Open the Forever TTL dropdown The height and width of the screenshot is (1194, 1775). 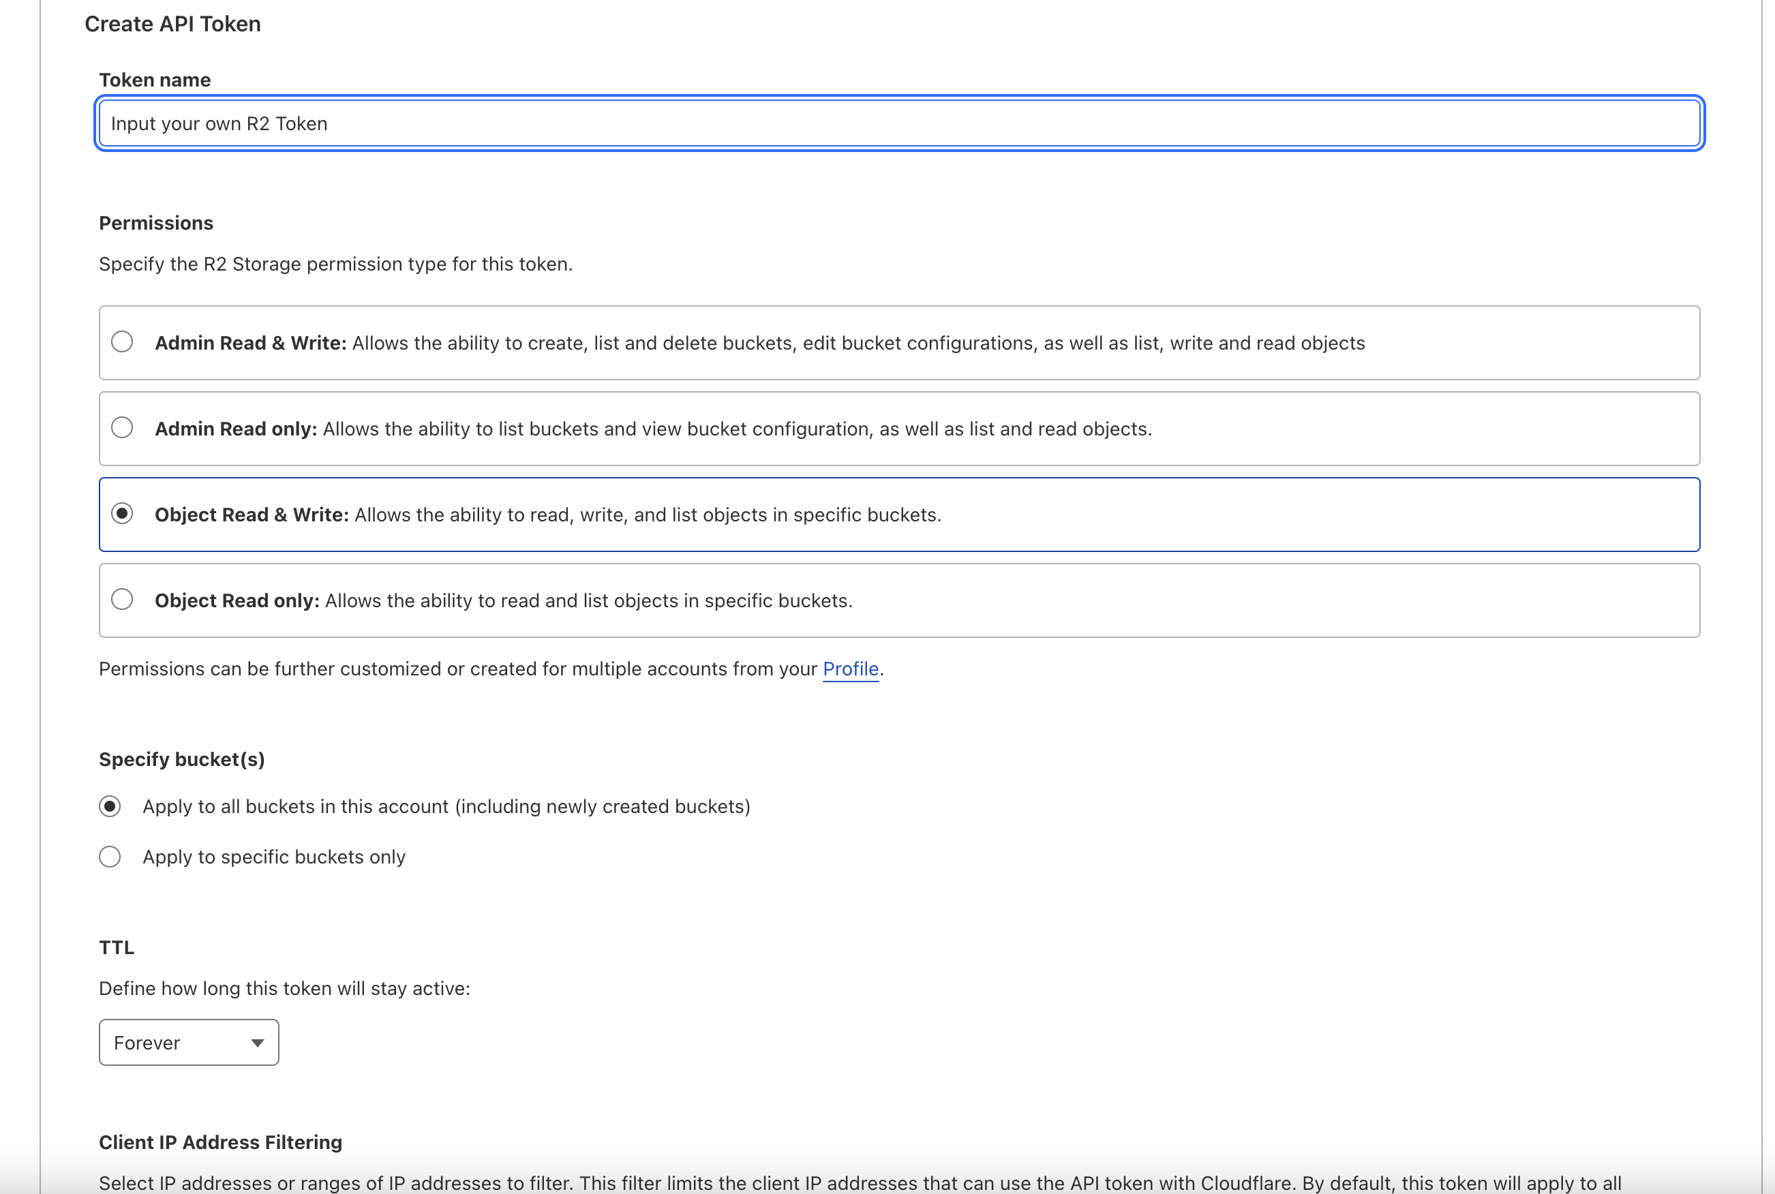coord(188,1043)
